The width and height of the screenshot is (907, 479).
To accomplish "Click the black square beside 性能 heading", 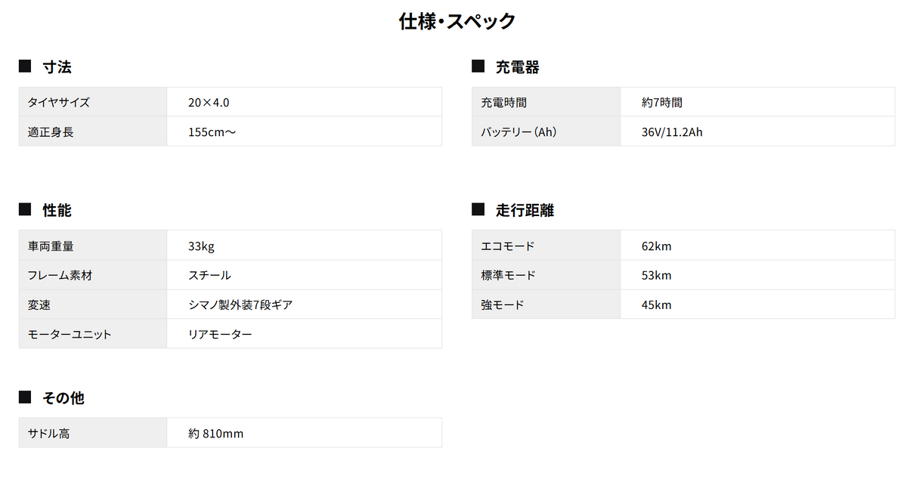I will coord(25,209).
